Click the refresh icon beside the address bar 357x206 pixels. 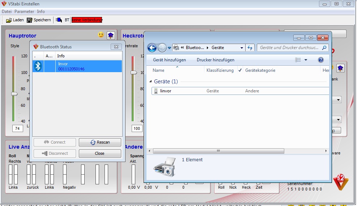[x=250, y=48]
